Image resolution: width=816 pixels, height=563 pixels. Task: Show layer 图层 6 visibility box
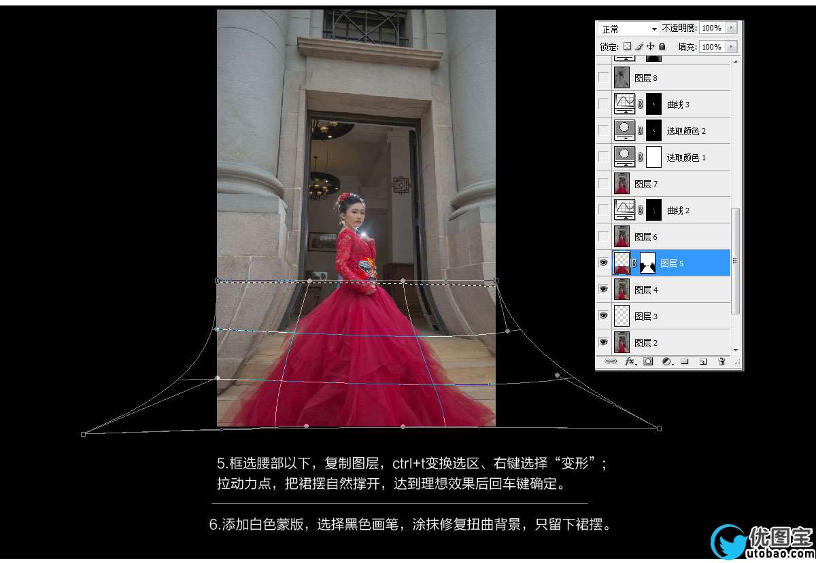pyautogui.click(x=604, y=236)
